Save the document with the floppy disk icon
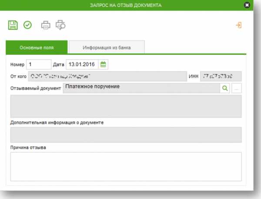 click(13, 25)
